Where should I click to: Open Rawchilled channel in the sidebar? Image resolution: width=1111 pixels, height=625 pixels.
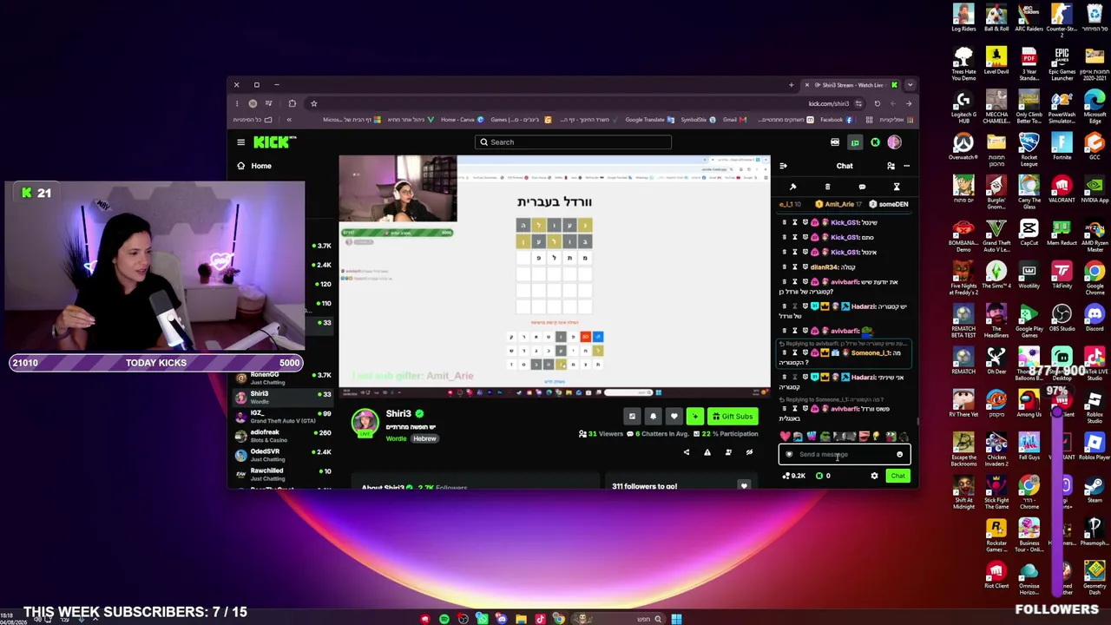(x=283, y=473)
